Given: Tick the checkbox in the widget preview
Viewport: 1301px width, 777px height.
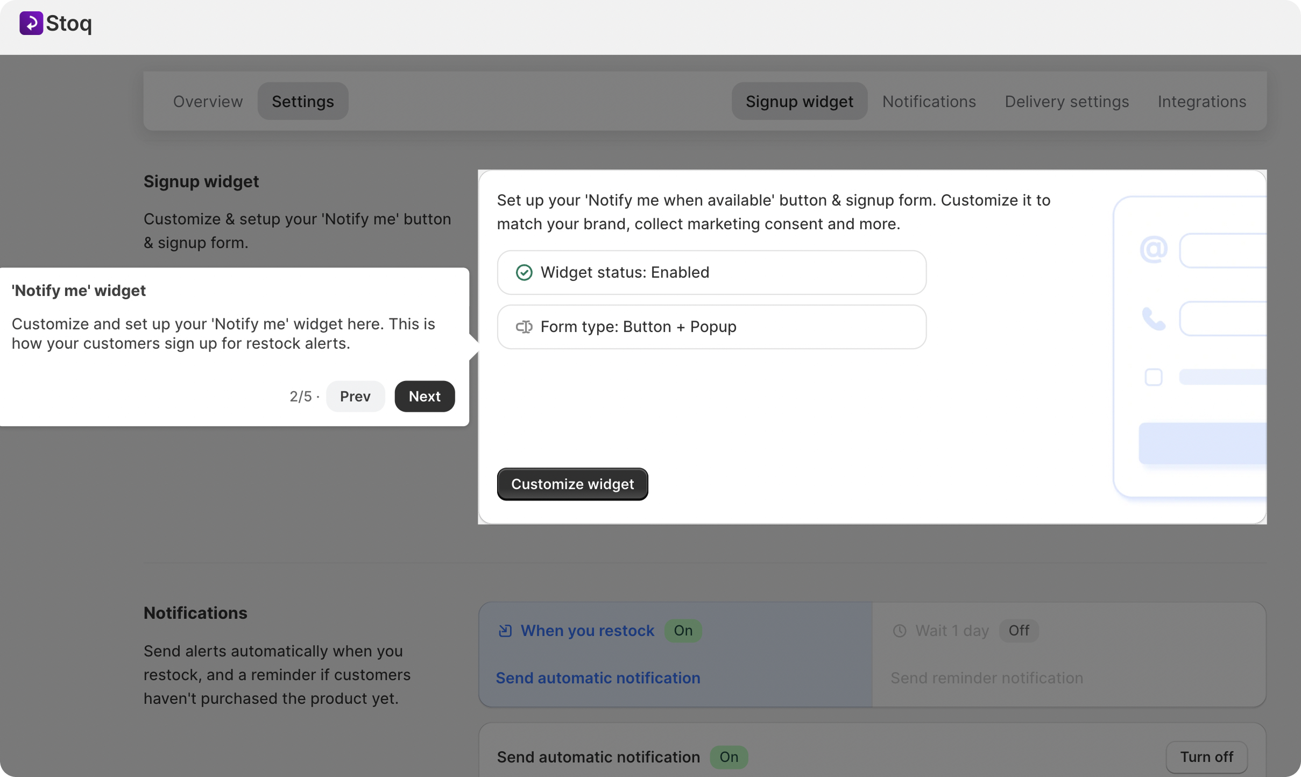Looking at the screenshot, I should pyautogui.click(x=1154, y=377).
